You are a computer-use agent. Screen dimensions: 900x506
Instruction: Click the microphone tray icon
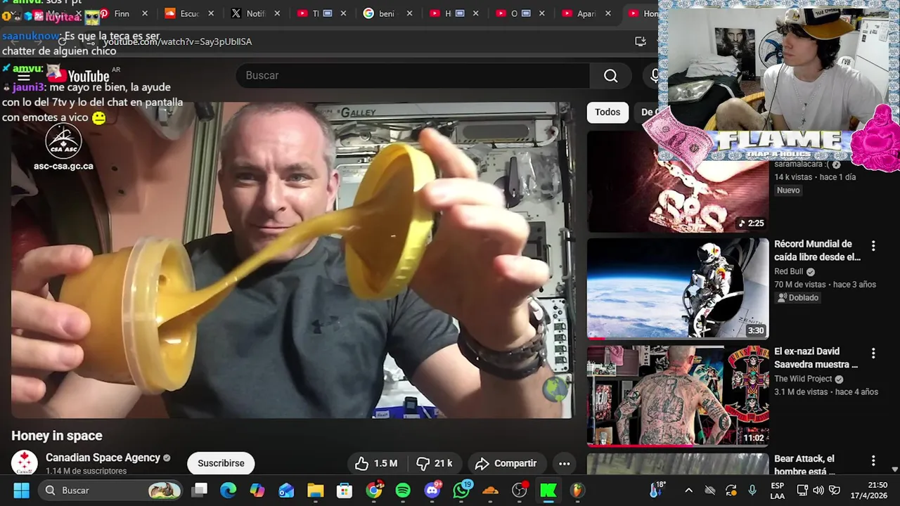[x=752, y=491]
